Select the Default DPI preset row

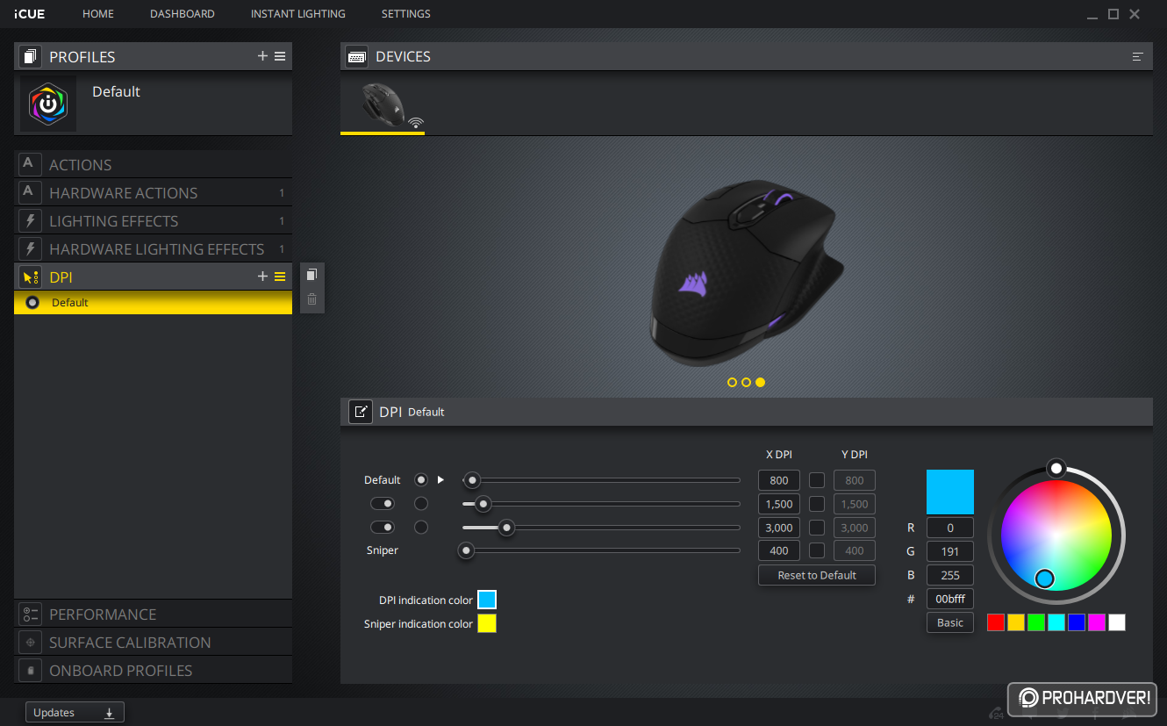click(x=154, y=303)
